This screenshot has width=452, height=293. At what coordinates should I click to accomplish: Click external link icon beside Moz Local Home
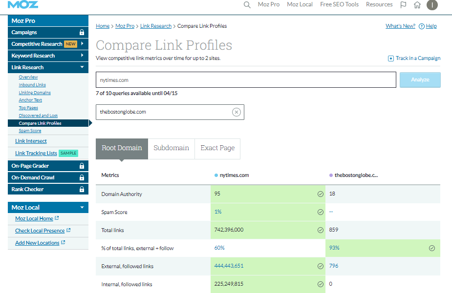(57, 218)
